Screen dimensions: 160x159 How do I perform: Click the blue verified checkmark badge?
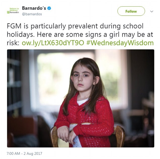[49, 8]
